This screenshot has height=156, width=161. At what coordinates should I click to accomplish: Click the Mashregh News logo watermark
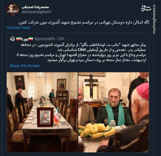point(146,8)
